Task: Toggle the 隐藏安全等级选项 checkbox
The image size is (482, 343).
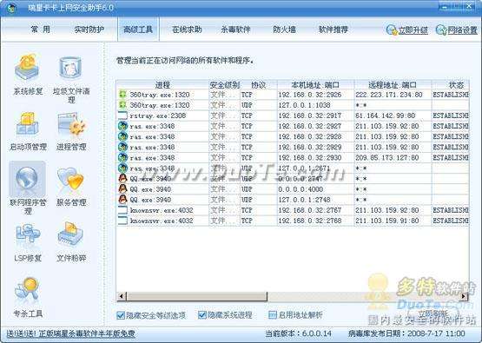Action: 121,315
